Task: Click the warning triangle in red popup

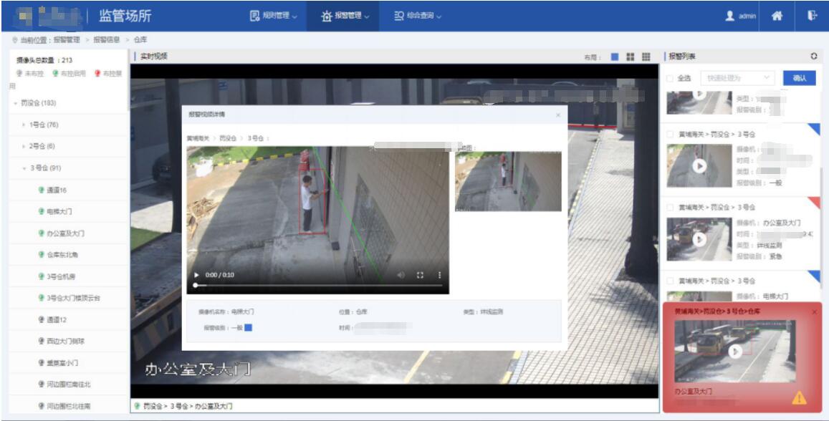Action: (799, 398)
